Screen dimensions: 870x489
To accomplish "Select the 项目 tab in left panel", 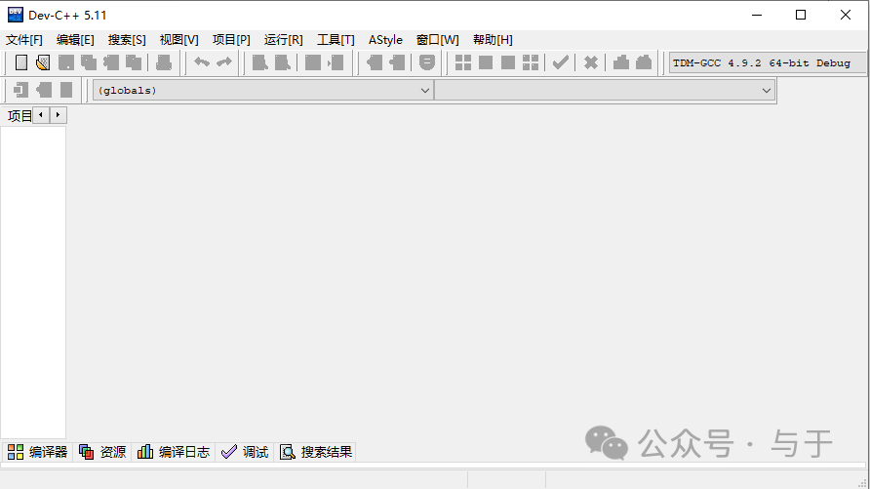I will pos(20,115).
